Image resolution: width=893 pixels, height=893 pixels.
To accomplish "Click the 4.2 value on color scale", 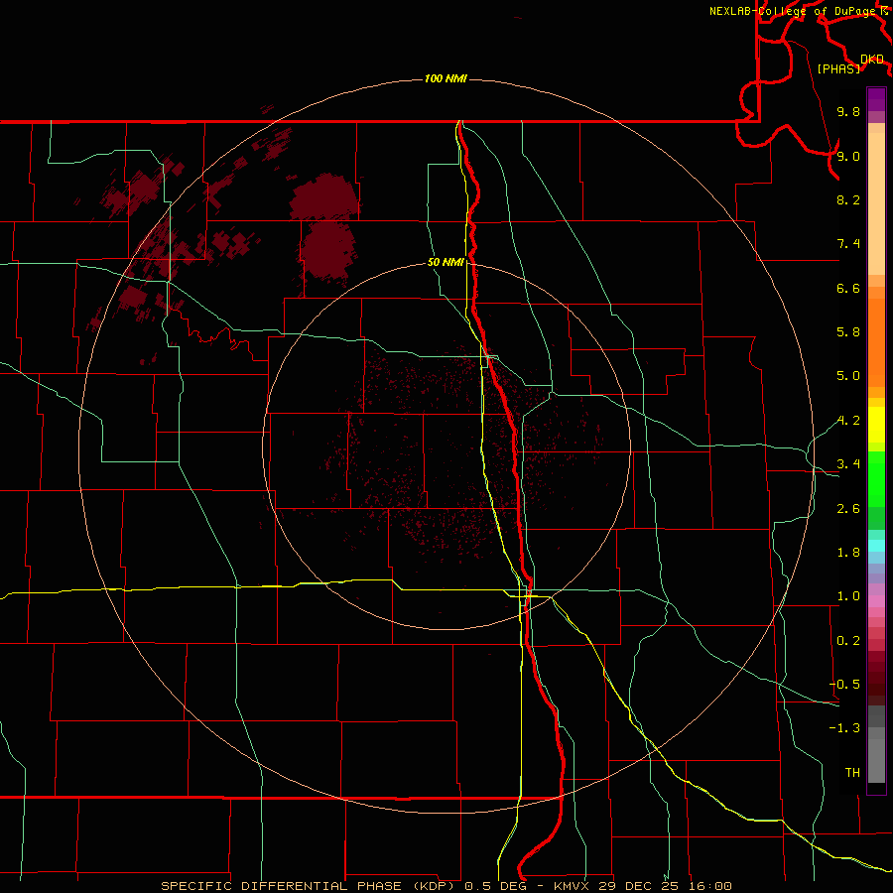I will (x=848, y=421).
